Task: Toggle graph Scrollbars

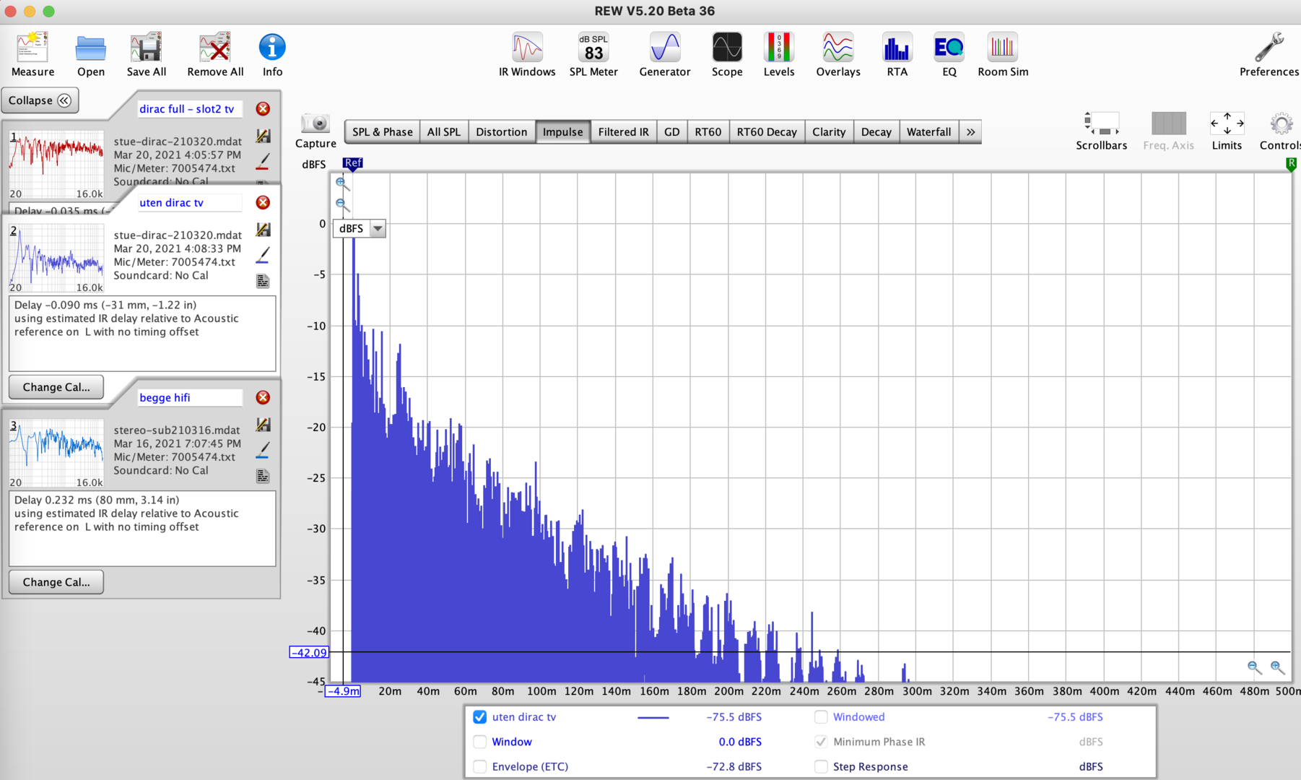Action: (1101, 131)
